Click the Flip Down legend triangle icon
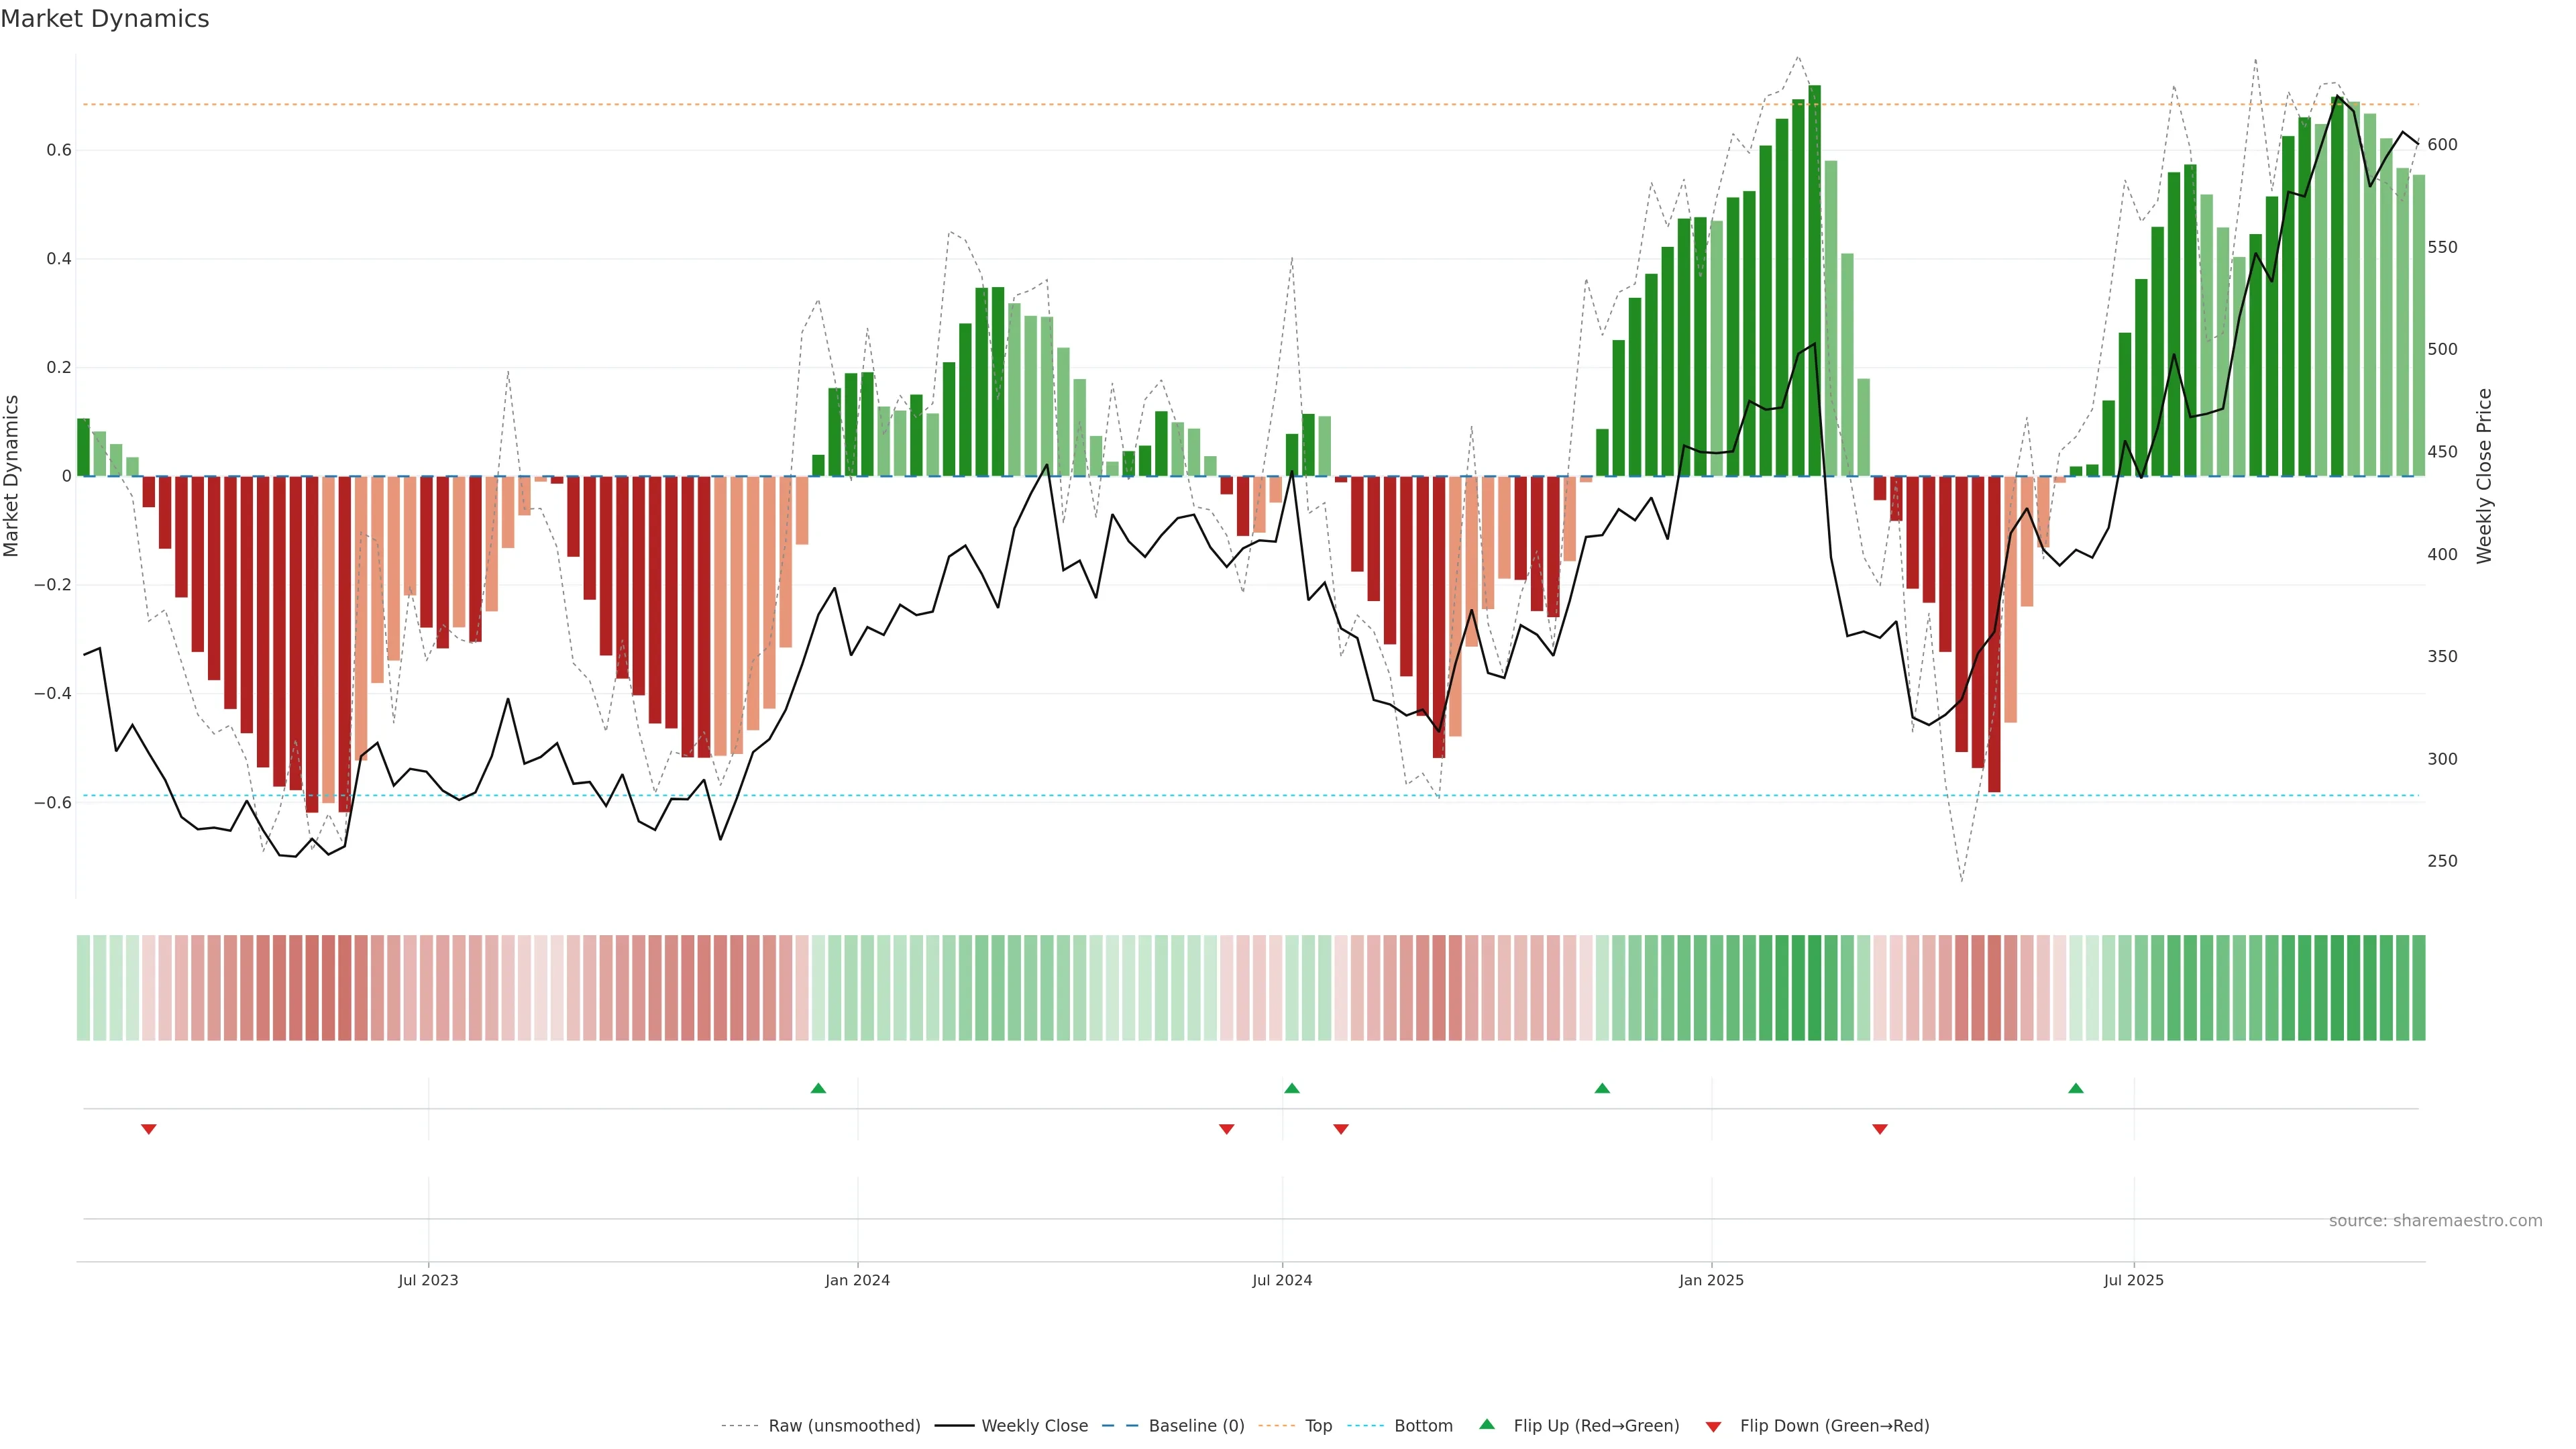Screen dimensions: 2576x1449 1713,1427
